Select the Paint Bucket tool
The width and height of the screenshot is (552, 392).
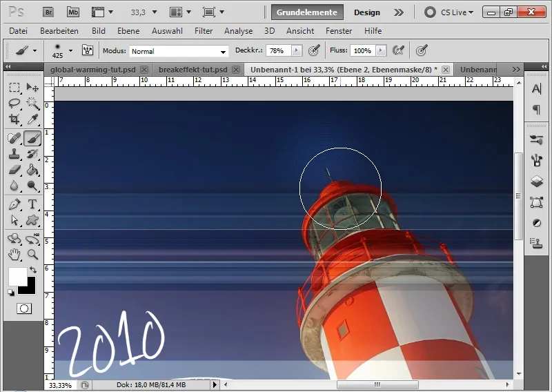tap(32, 170)
